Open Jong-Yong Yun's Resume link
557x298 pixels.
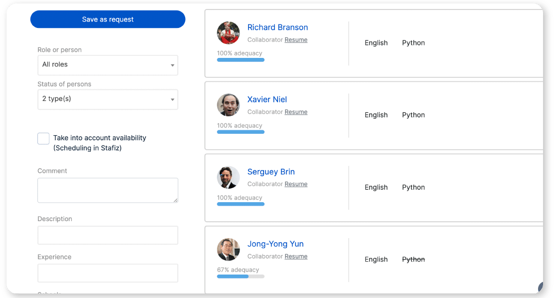coord(296,257)
